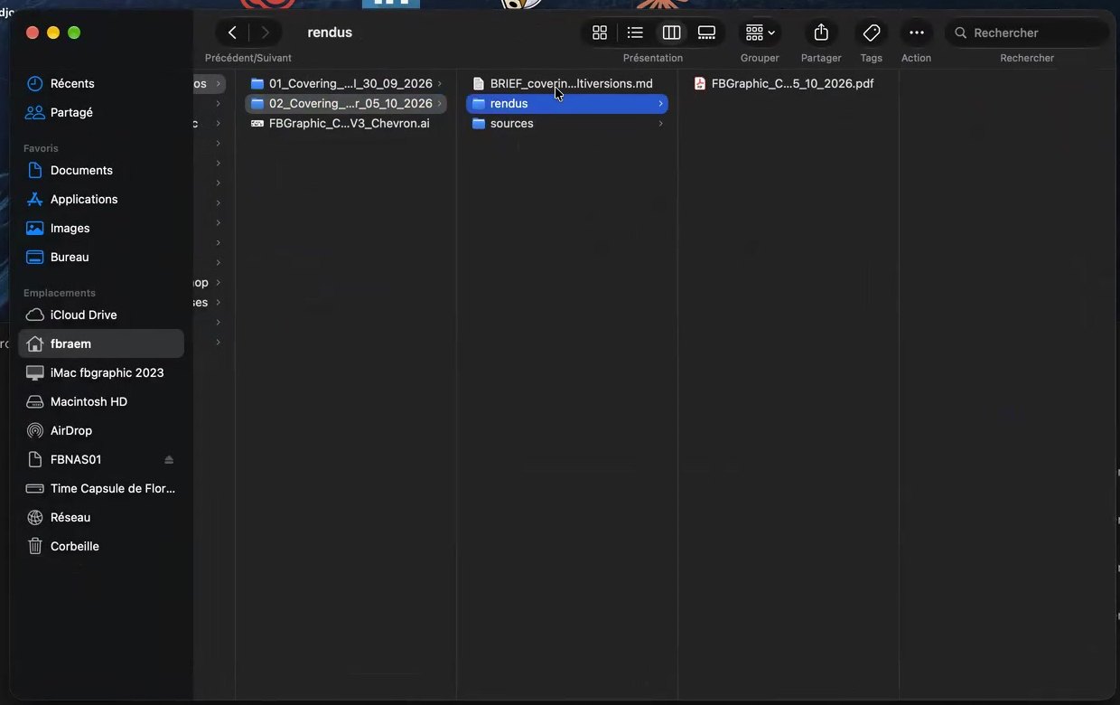Image resolution: width=1120 pixels, height=705 pixels.
Task: Open Macintosh HD in the sidebar
Action: coord(101,401)
